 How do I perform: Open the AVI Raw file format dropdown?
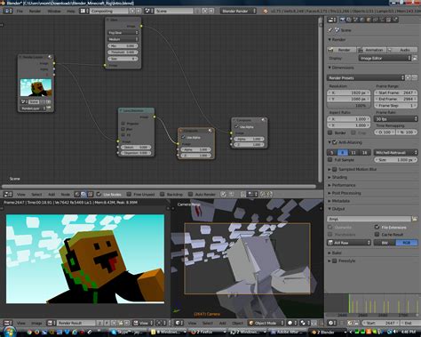(x=349, y=243)
